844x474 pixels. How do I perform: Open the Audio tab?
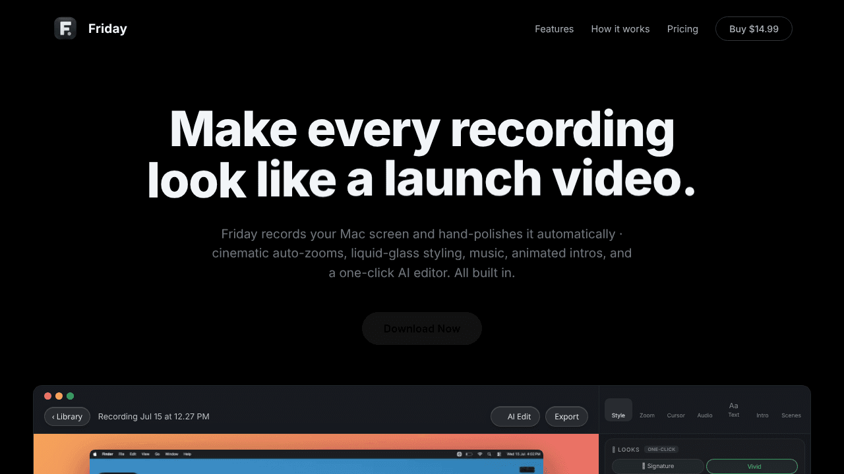[x=705, y=415]
